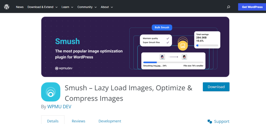Click the yellow image icon in banner
Image resolution: width=266 pixels, height=124 pixels.
(183, 45)
